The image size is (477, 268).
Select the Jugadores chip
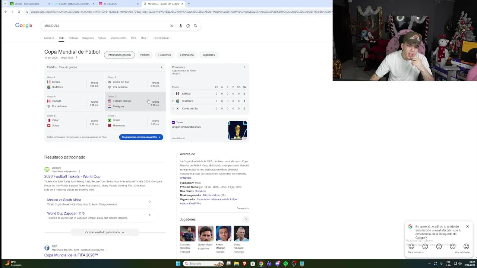click(x=209, y=55)
